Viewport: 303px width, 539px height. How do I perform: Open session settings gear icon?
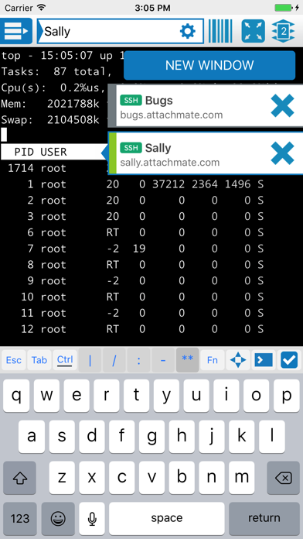coord(187,32)
